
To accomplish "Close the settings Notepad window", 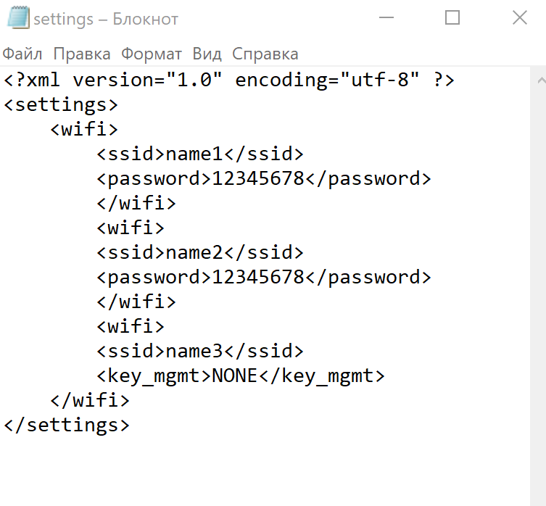I will click(x=520, y=17).
